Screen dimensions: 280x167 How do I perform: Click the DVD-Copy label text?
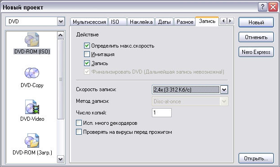point(32,85)
